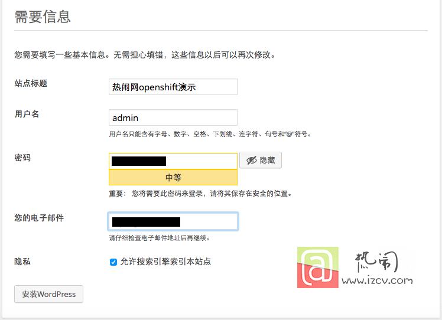Toggle the allow search engine indexing checkbox
This screenshot has width=442, height=320.
(x=113, y=262)
